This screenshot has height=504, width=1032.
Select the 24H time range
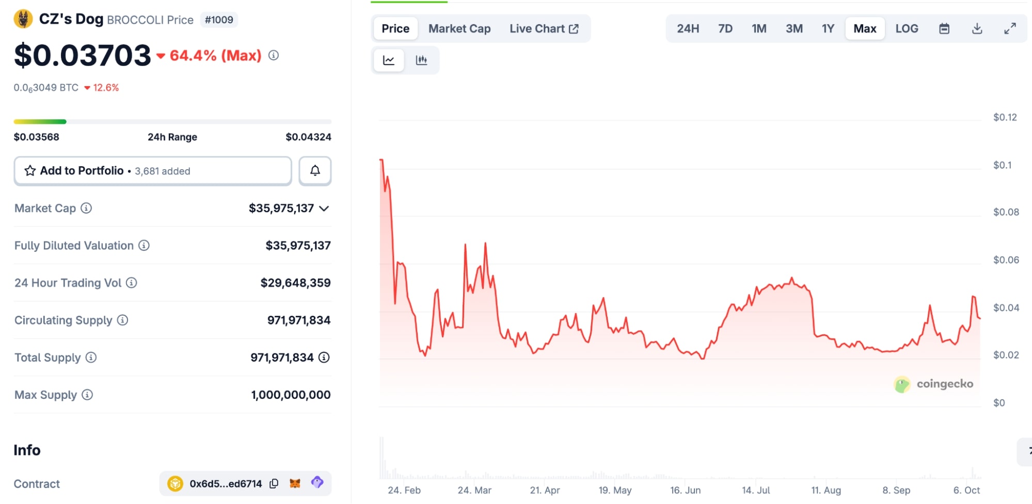688,29
